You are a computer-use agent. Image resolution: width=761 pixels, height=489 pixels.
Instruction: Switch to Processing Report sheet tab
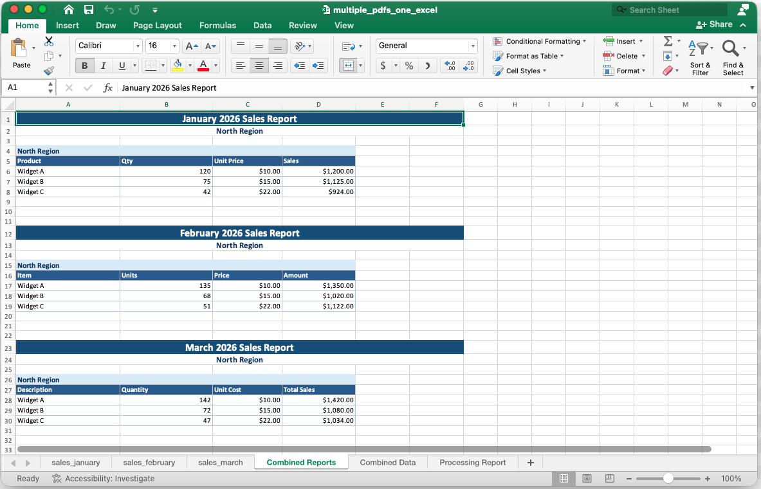pos(473,463)
